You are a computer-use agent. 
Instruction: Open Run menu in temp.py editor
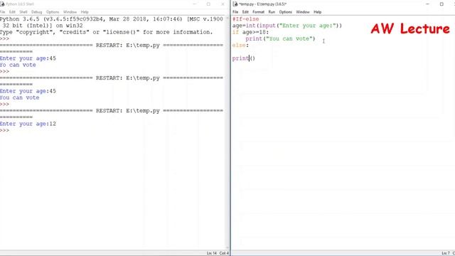pyautogui.click(x=272, y=12)
